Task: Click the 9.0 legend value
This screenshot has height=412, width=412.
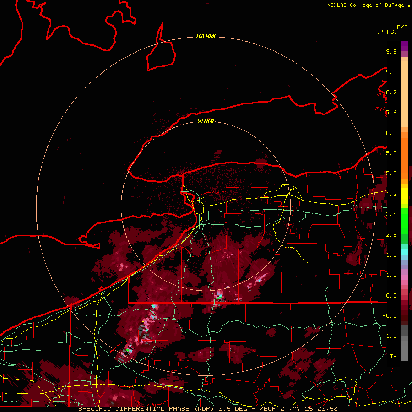Action: click(391, 72)
